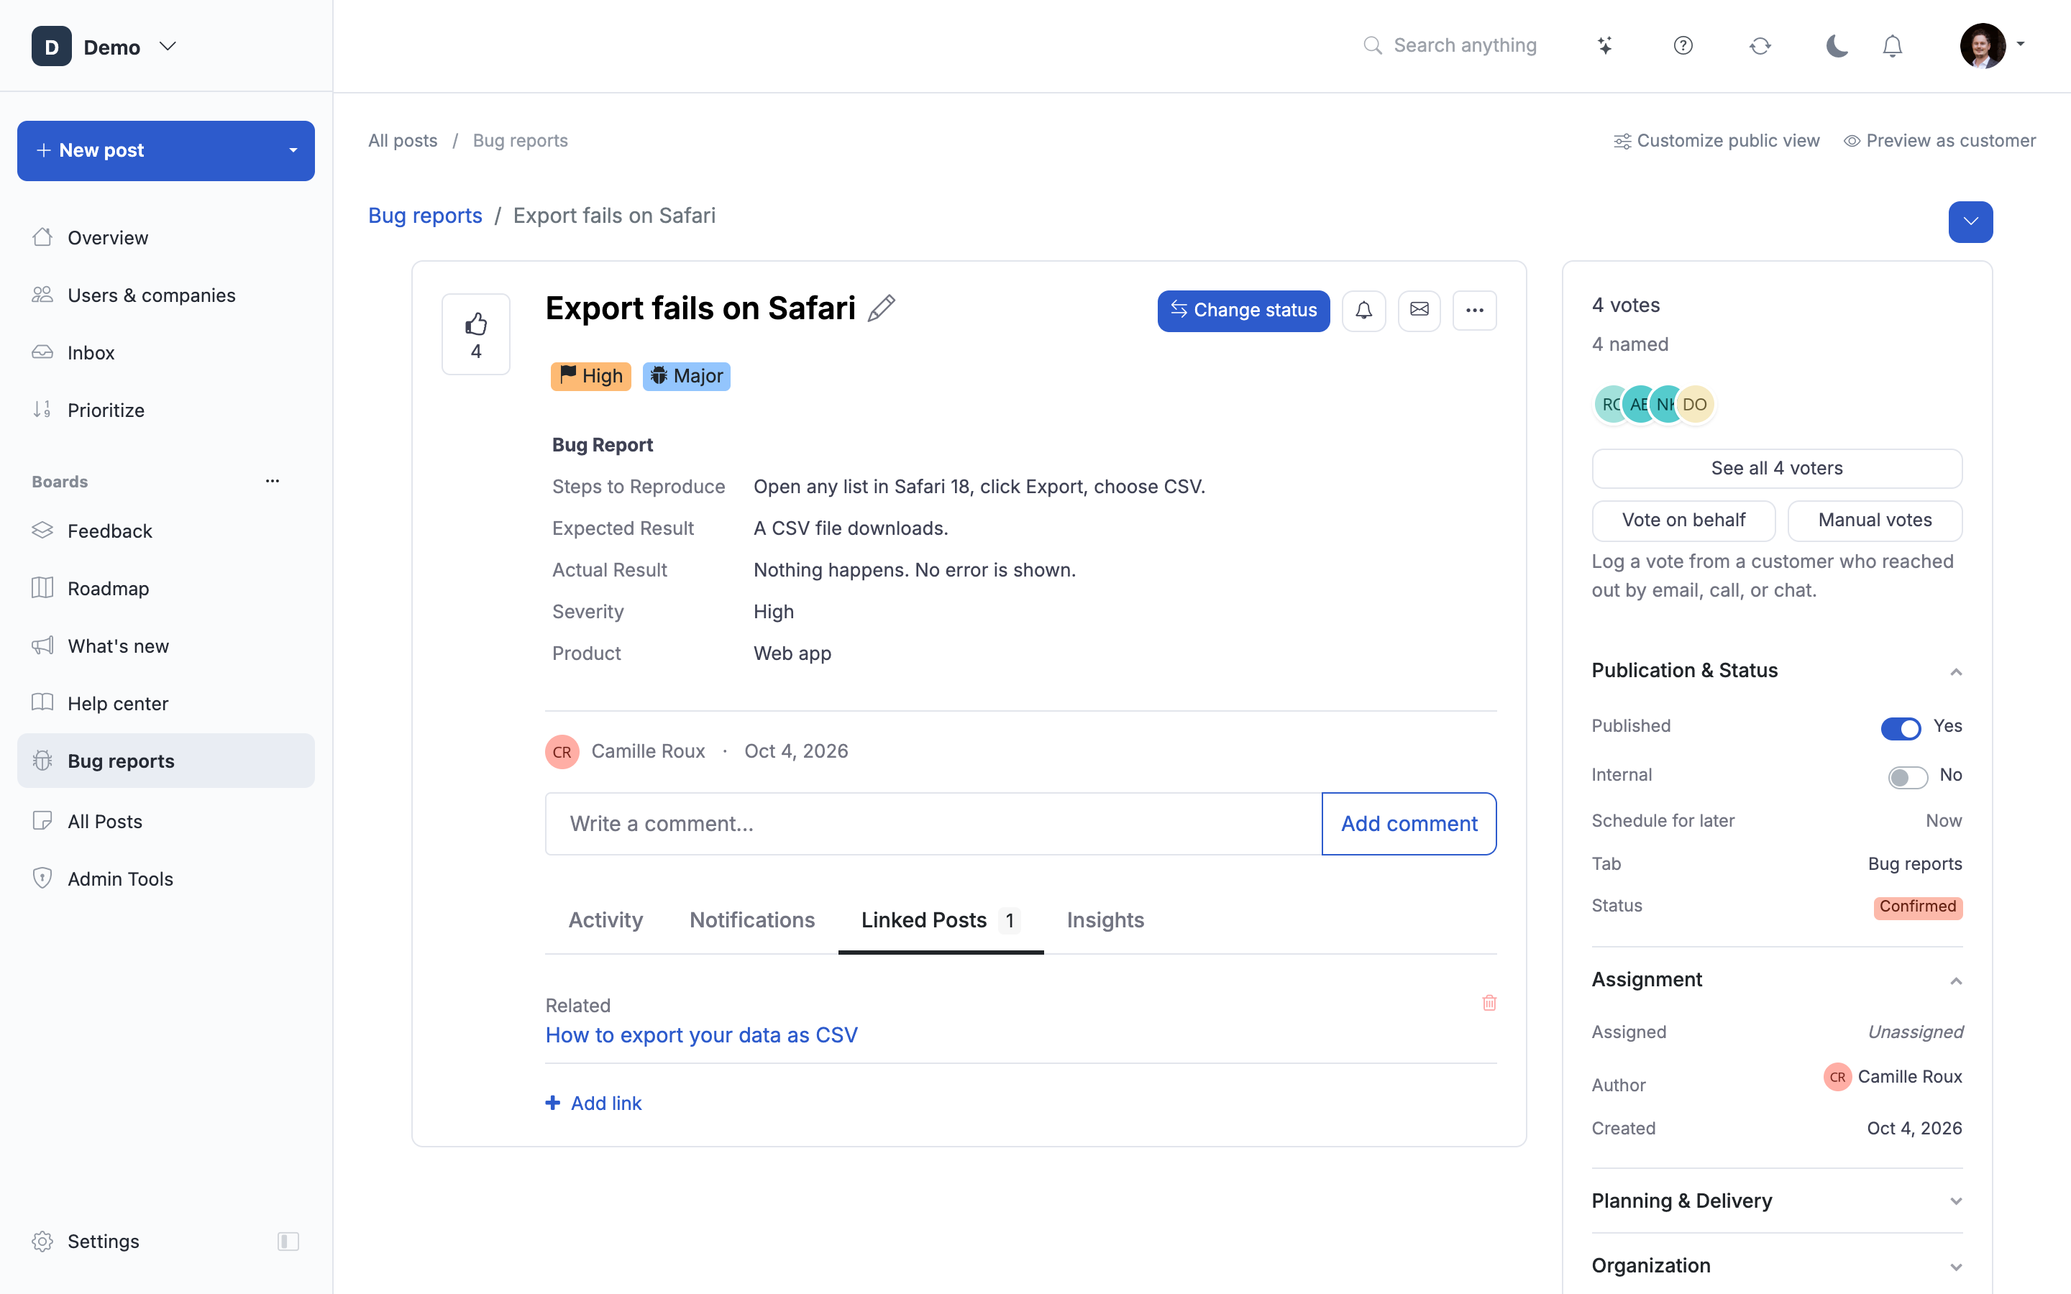Click in the Write a comment field
2071x1294 pixels.
pos(933,823)
